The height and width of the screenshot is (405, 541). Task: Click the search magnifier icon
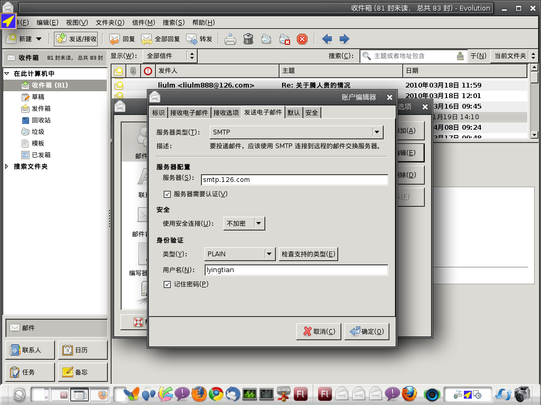367,56
